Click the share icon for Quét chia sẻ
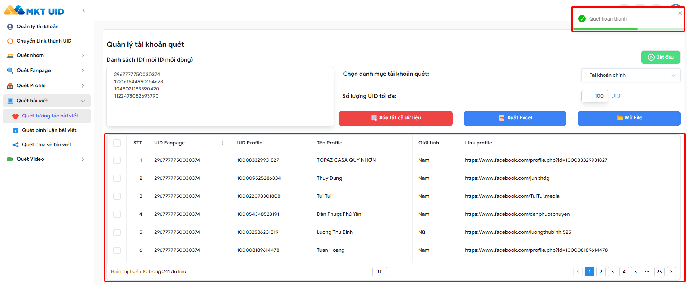The width and height of the screenshot is (687, 285). 16,145
